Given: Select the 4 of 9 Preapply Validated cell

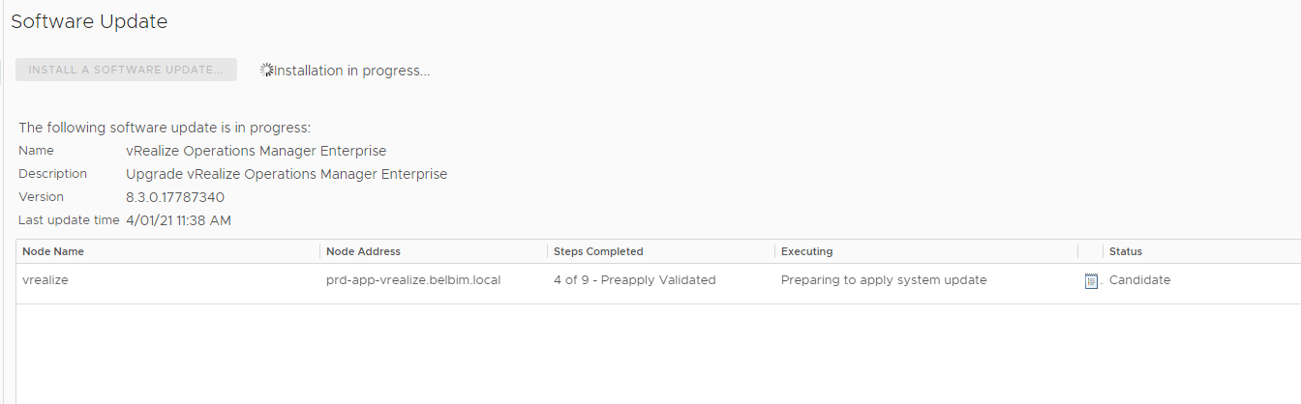Looking at the screenshot, I should (634, 280).
